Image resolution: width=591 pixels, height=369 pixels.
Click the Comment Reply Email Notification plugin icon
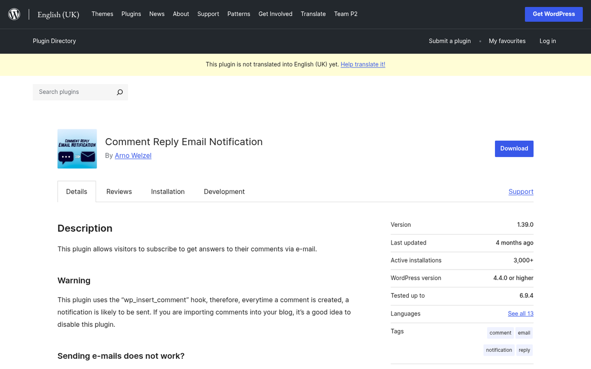point(77,149)
